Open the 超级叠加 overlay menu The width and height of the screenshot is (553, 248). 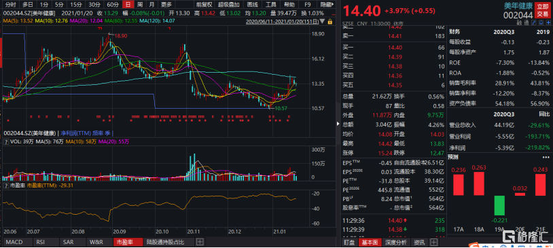(x=228, y=4)
